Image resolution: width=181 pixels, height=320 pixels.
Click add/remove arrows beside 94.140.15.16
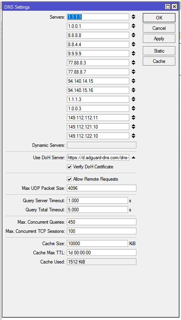coord(133,90)
